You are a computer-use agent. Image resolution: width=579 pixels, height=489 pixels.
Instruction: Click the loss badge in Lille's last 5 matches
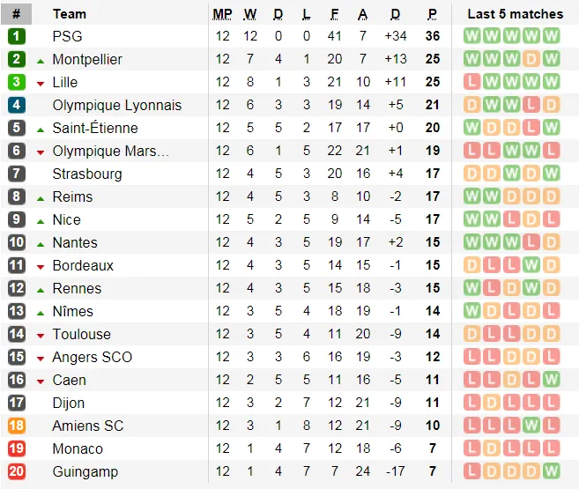472,82
